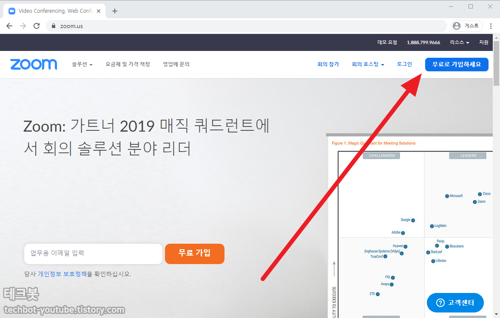Image resolution: width=500 pixels, height=318 pixels.
Task: Open the 개인정보 보호정책 link
Action: pyautogui.click(x=62, y=274)
